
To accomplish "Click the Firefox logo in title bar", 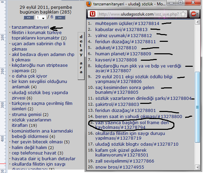I will [89, 4].
